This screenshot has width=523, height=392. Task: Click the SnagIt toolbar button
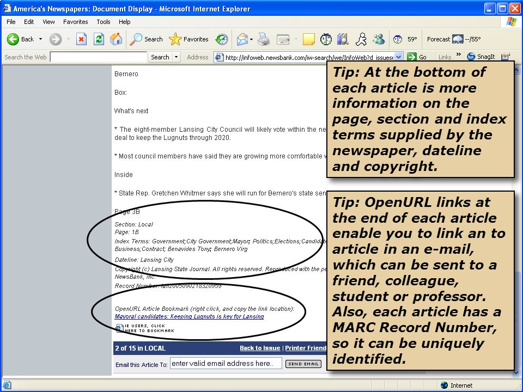(481, 57)
